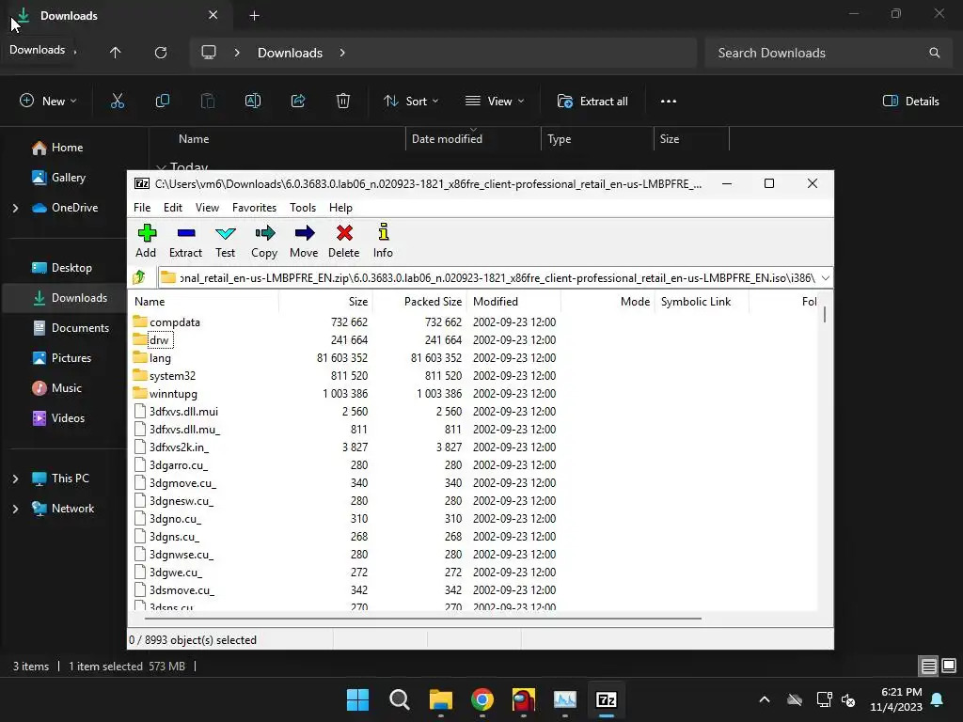Expand the This PC tree node
The width and height of the screenshot is (963, 722).
pyautogui.click(x=15, y=479)
